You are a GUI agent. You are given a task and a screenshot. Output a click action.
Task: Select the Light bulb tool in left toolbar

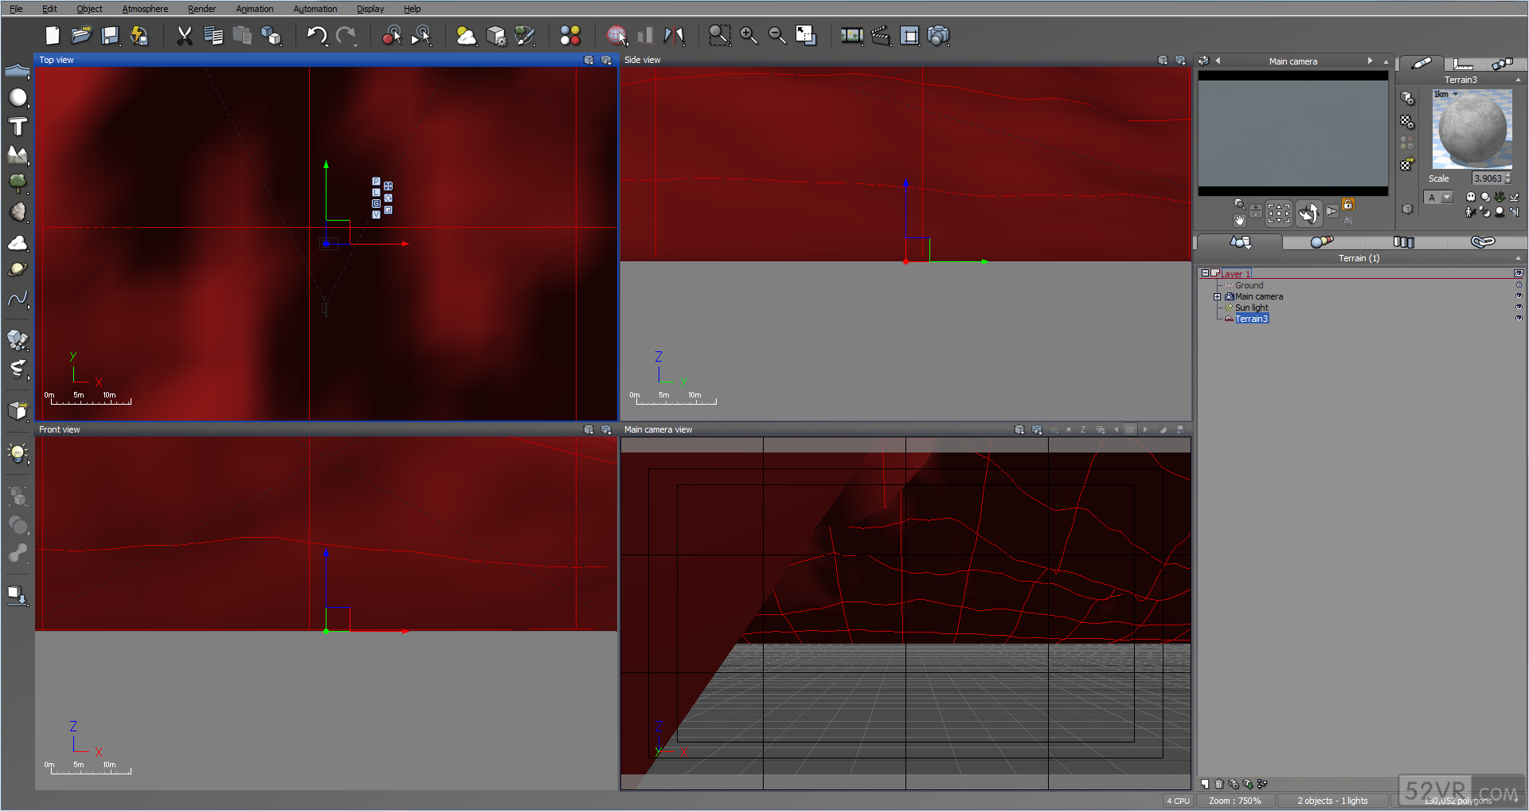(x=18, y=453)
